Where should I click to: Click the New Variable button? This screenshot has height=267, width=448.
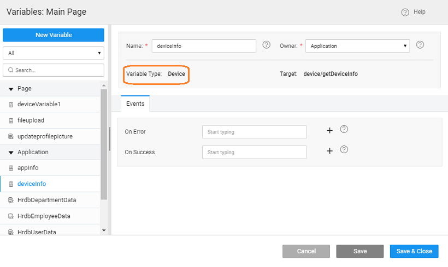point(53,35)
